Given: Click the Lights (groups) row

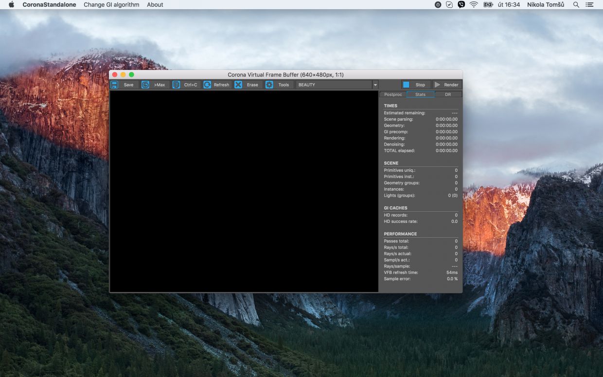Looking at the screenshot, I should (421, 196).
